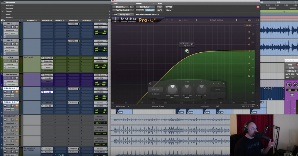Open the no key input dropdown
The width and height of the screenshot is (298, 156).
[x=126, y=14]
